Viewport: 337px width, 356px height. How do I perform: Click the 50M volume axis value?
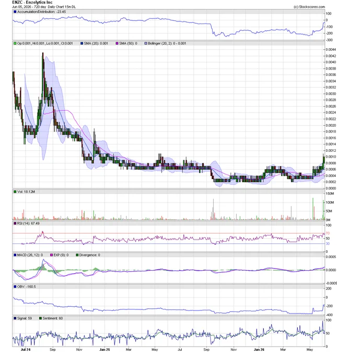[329, 211]
